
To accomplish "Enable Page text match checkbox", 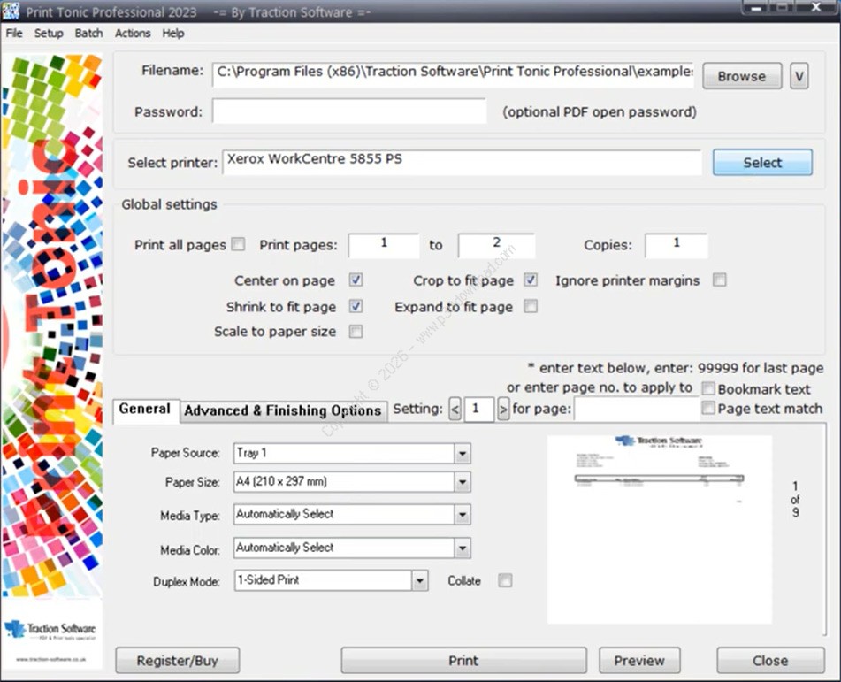I will pos(708,408).
